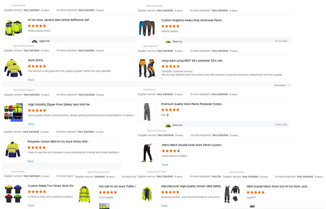View the High Visibility Safety Vest thumbnail
The image size is (326, 209).
[13, 112]
